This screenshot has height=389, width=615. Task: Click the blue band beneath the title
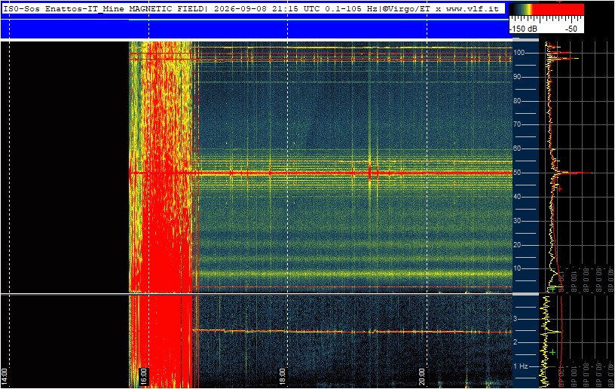pyautogui.click(x=253, y=29)
